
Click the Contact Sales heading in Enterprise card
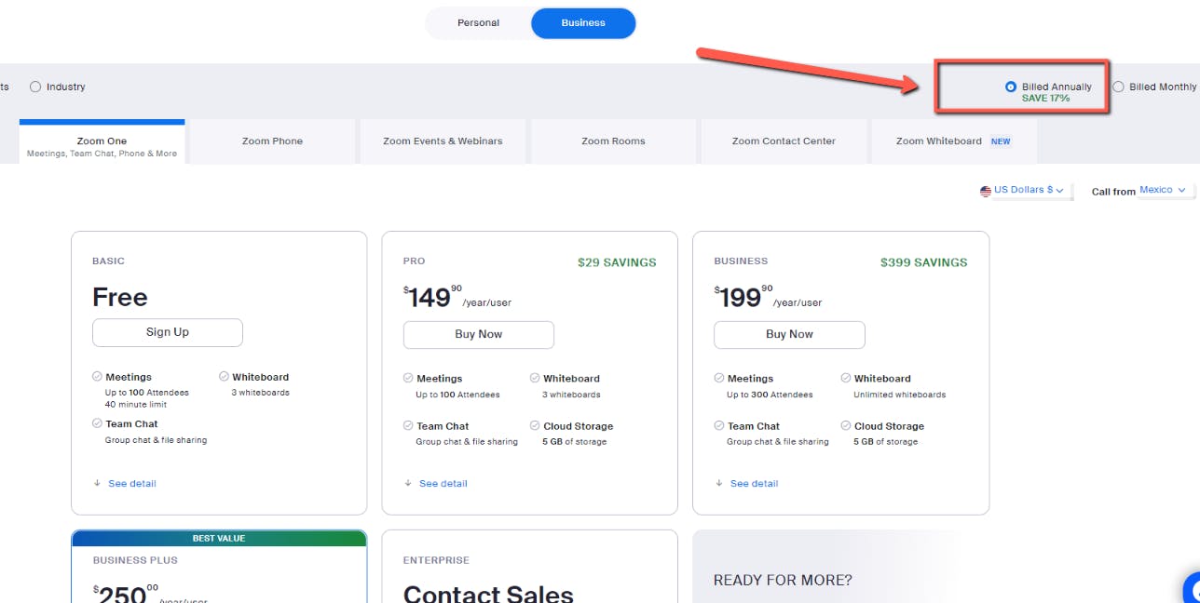pyautogui.click(x=488, y=594)
